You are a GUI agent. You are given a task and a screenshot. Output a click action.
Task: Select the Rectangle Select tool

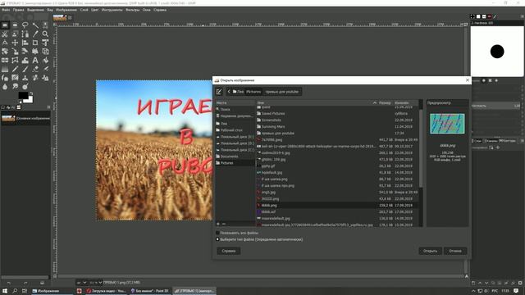point(5,25)
